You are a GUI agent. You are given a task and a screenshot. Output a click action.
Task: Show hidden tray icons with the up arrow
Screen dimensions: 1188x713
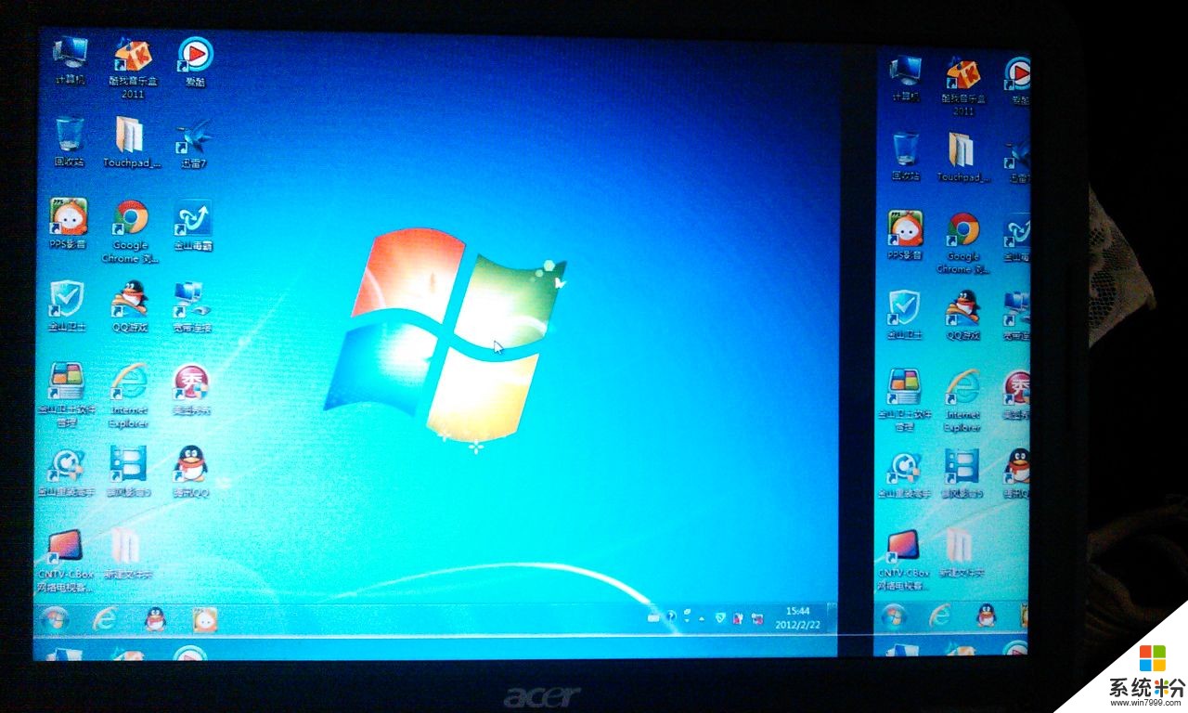[702, 617]
